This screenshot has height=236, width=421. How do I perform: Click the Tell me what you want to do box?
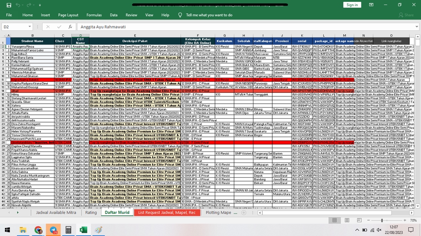point(209,15)
